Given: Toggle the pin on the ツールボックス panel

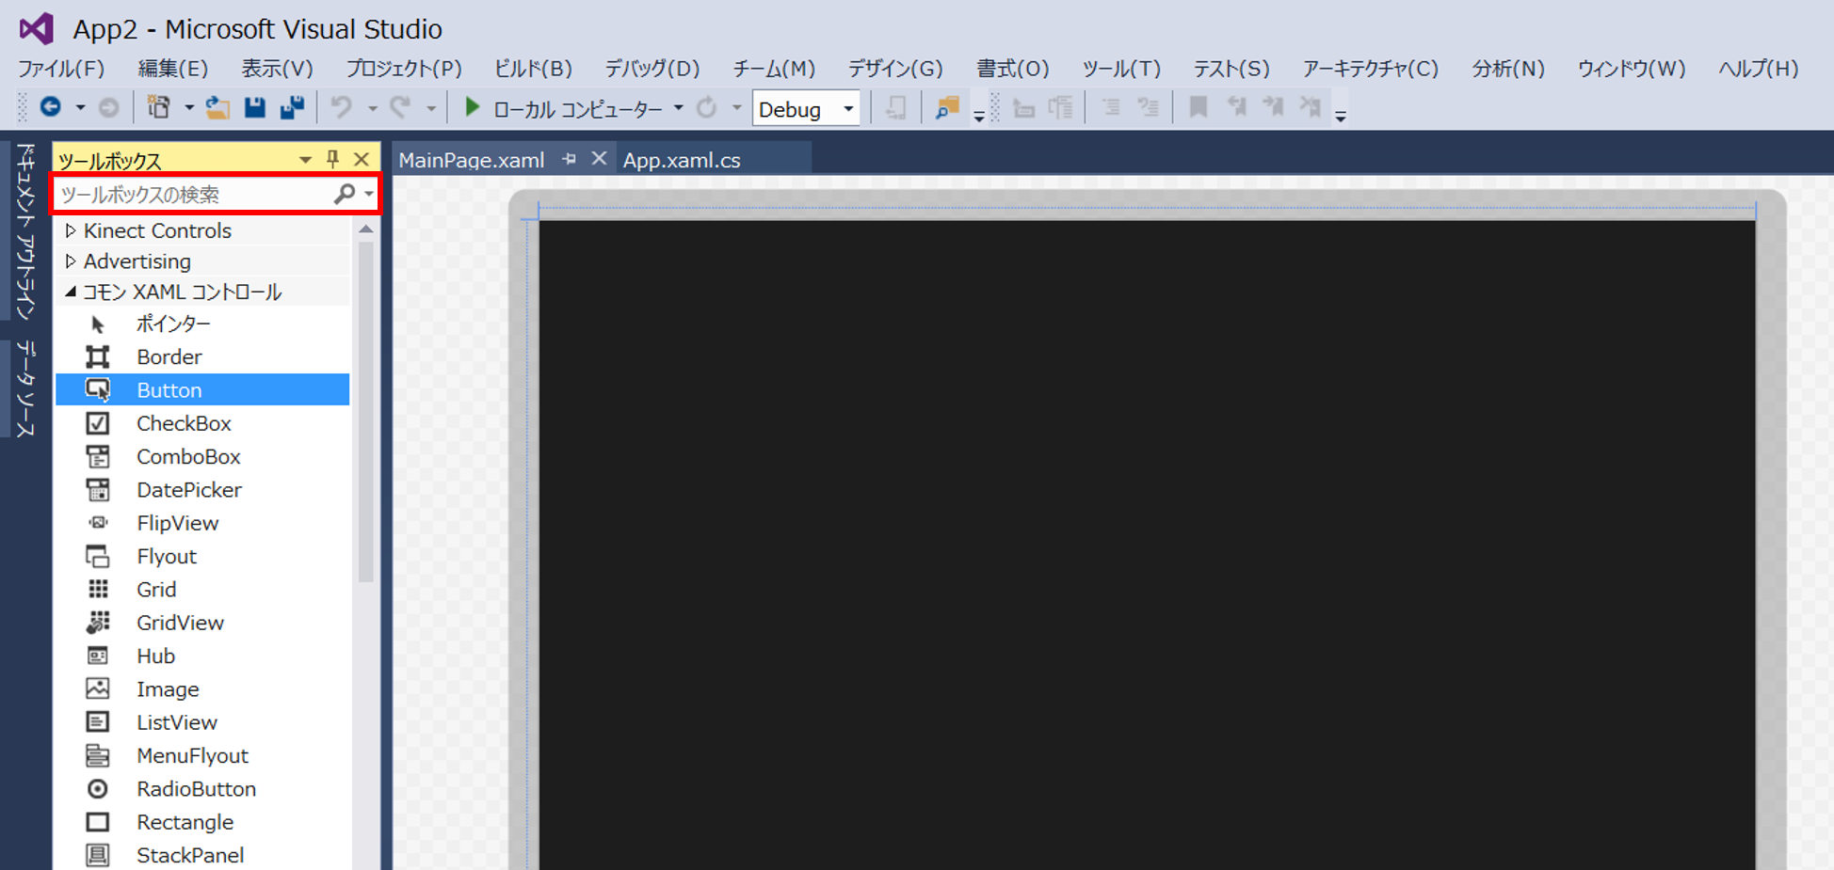Looking at the screenshot, I should (x=331, y=159).
